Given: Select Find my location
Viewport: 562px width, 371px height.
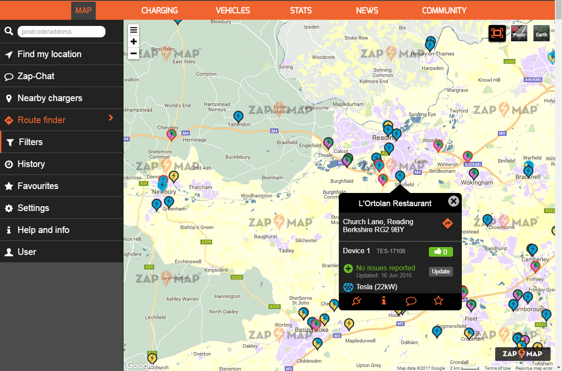Looking at the screenshot, I should point(62,54).
